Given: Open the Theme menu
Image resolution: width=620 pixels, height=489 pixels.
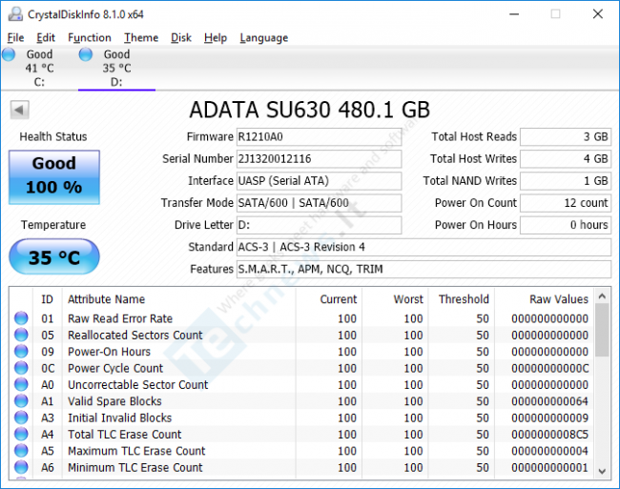Looking at the screenshot, I should pos(141,38).
